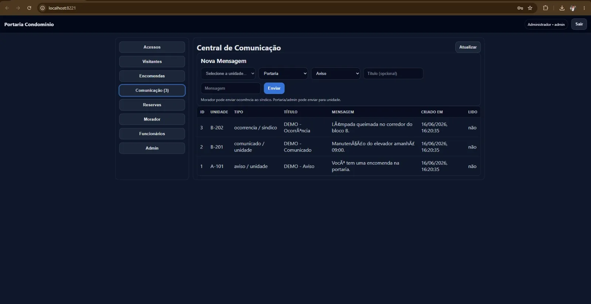The image size is (591, 304).
Task: Click the site info icon in address bar
Action: (42, 8)
